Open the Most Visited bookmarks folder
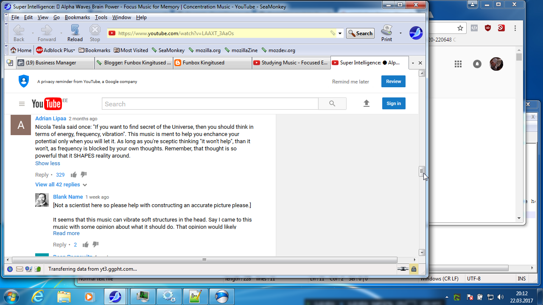The height and width of the screenshot is (305, 543). pos(131,50)
